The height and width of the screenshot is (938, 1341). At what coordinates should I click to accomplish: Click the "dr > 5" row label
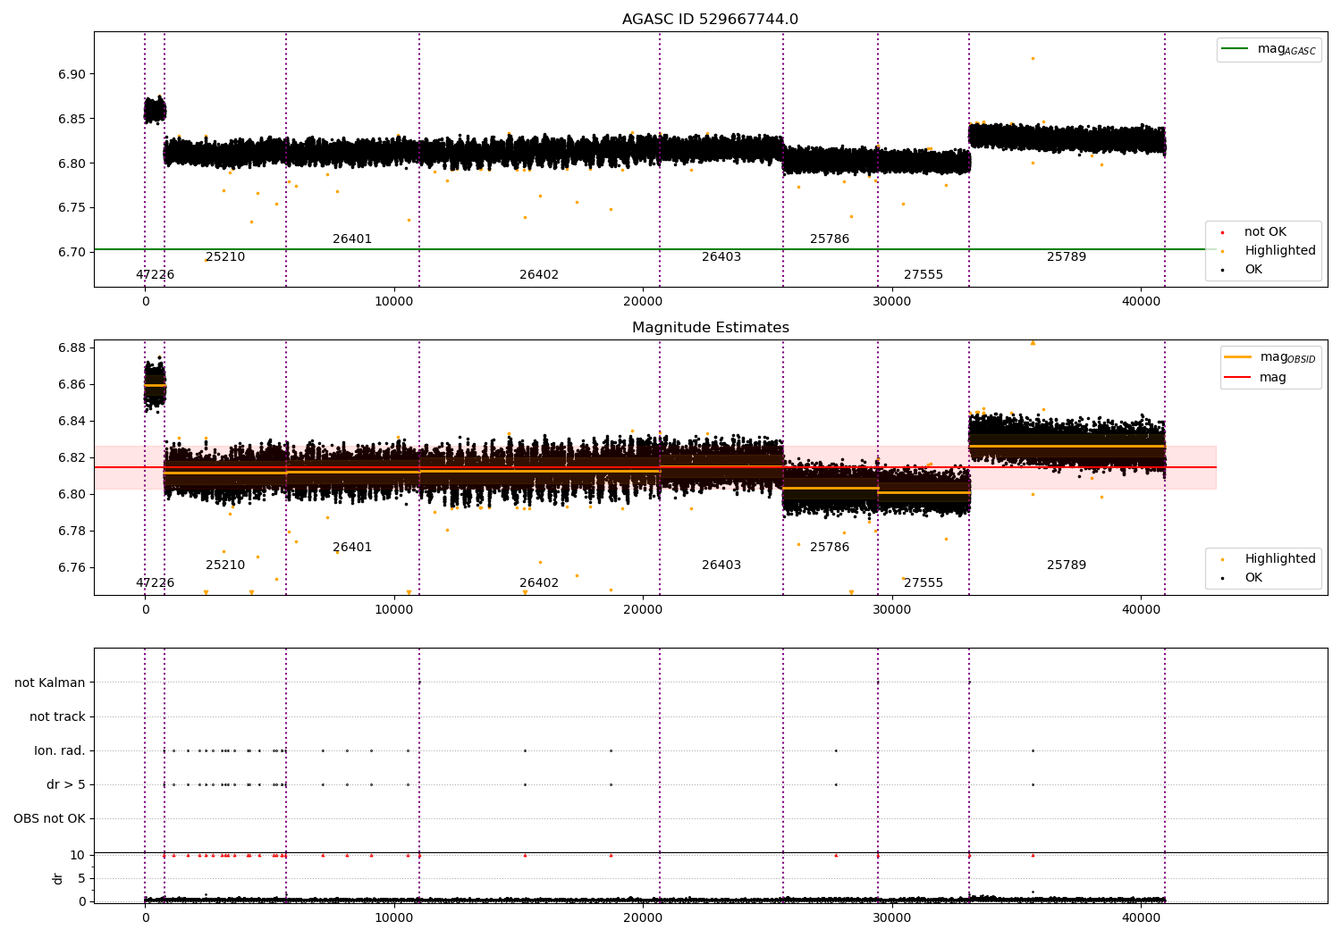coord(66,784)
